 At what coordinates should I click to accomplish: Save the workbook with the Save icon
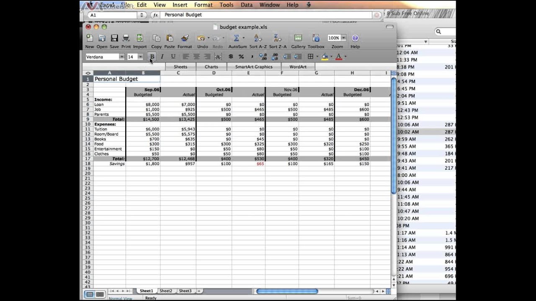[114, 38]
